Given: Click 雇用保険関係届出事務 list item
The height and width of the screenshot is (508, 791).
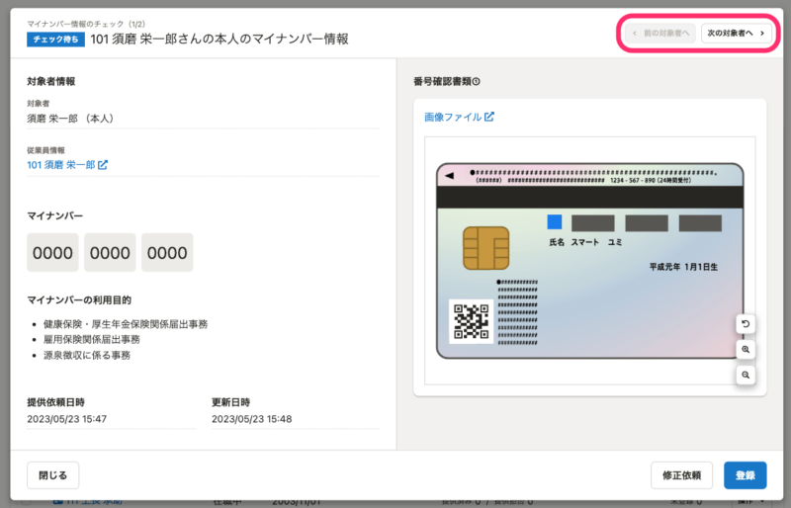Looking at the screenshot, I should [92, 340].
